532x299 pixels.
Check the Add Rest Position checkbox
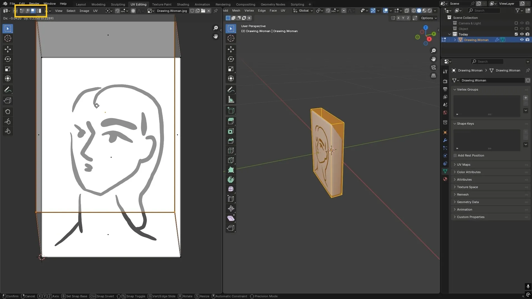(x=455, y=155)
